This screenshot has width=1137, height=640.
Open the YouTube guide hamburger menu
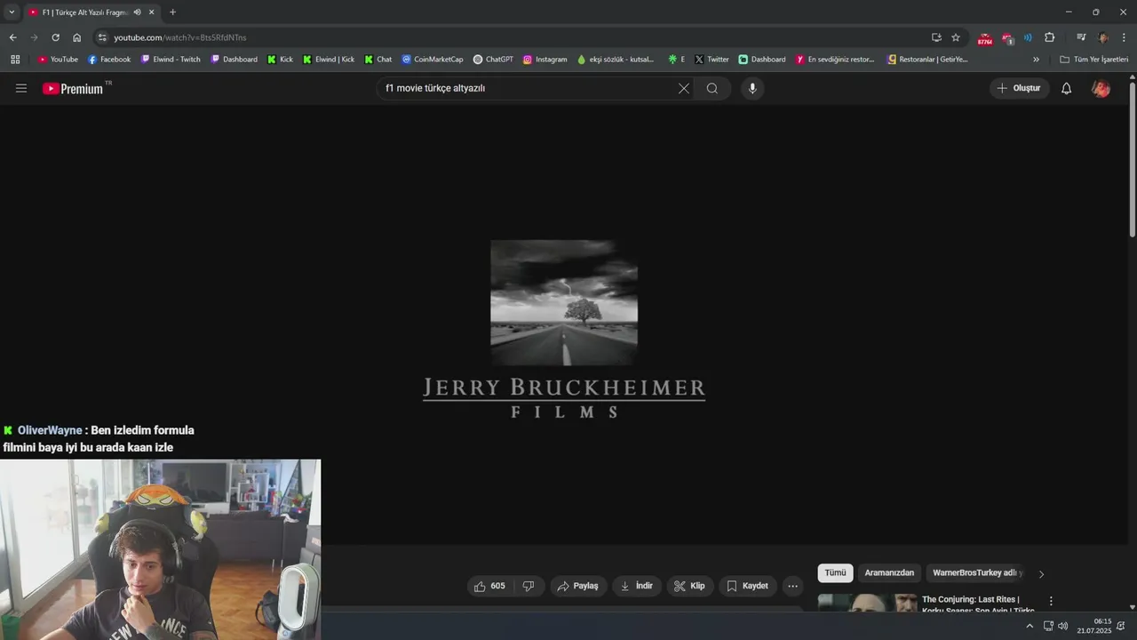pos(21,88)
